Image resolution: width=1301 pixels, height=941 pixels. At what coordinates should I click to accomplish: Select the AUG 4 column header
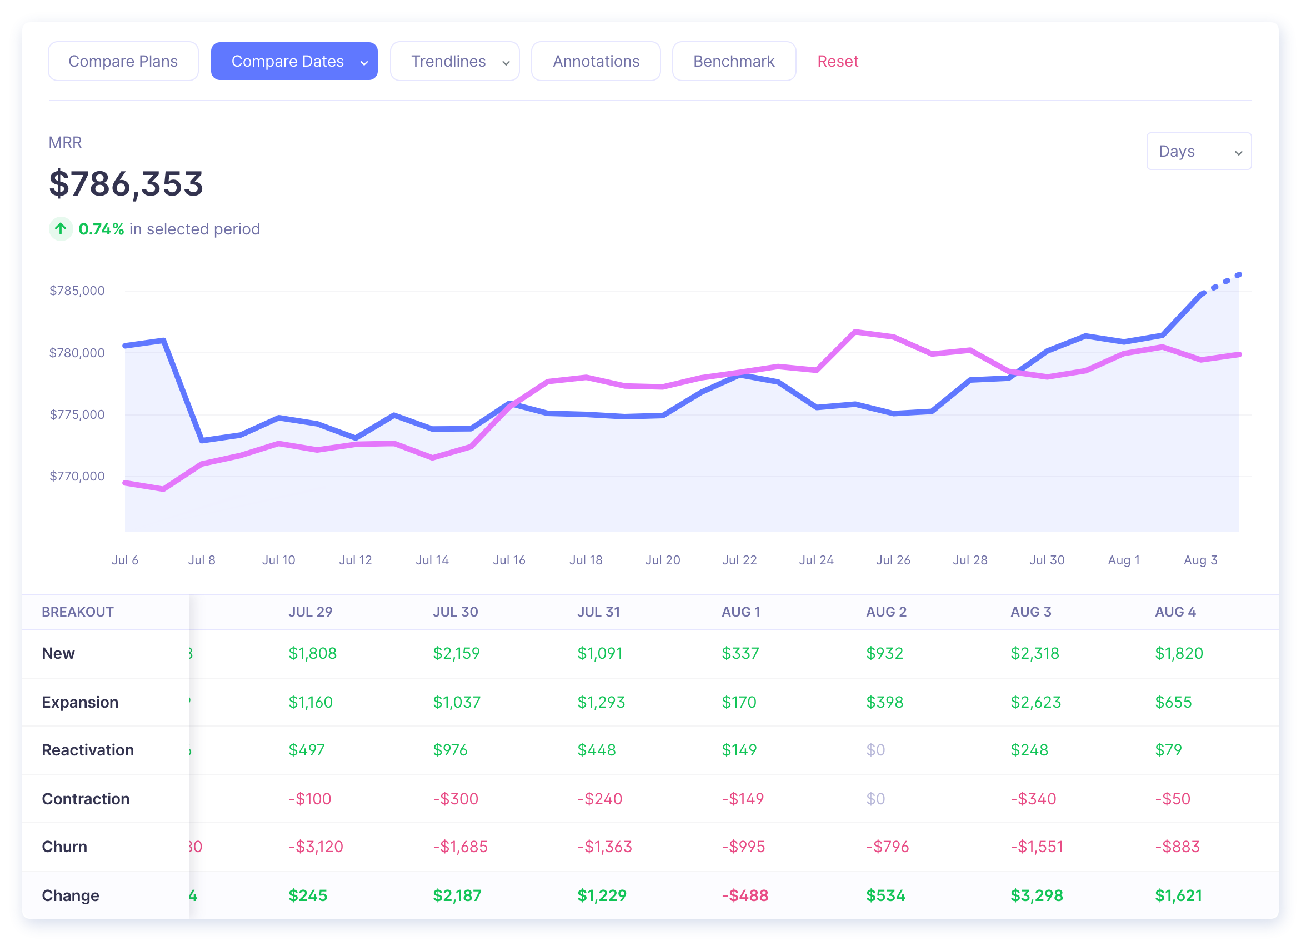pos(1175,612)
